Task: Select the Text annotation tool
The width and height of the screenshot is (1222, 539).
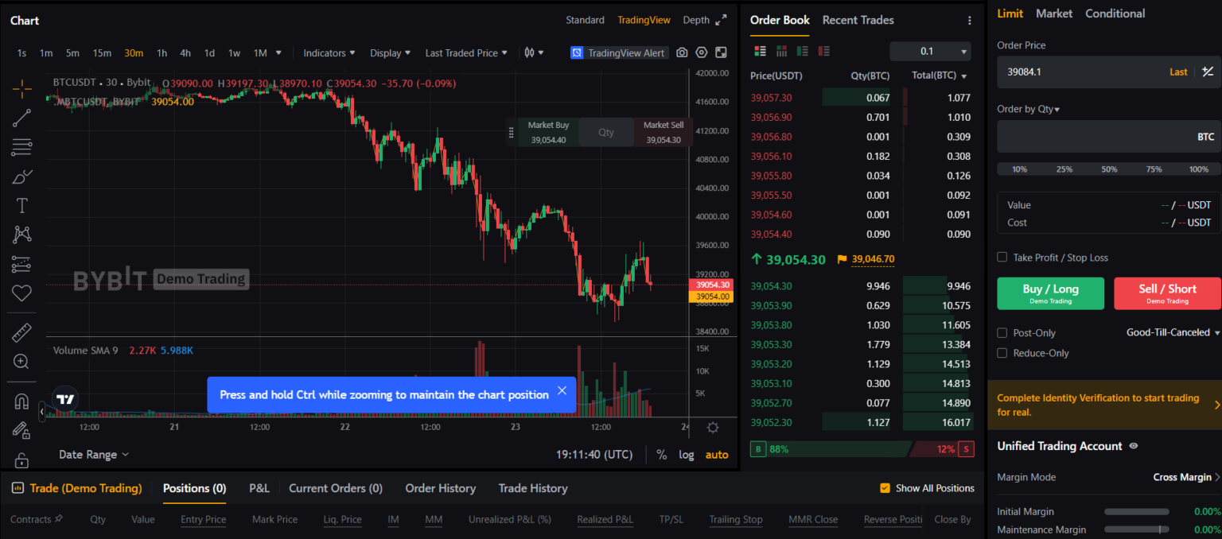Action: [x=21, y=205]
